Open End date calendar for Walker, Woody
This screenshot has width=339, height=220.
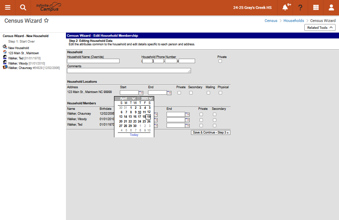[188, 120]
